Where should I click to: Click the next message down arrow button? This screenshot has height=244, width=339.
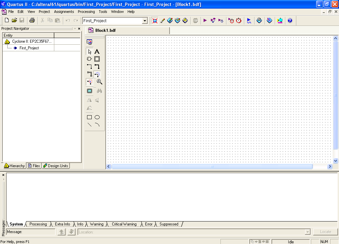coord(71,232)
